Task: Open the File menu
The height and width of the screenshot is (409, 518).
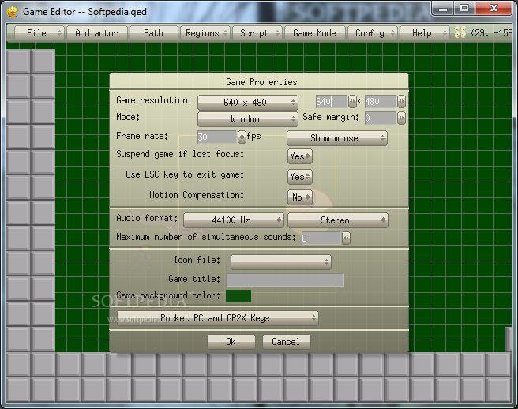Action: click(x=39, y=33)
